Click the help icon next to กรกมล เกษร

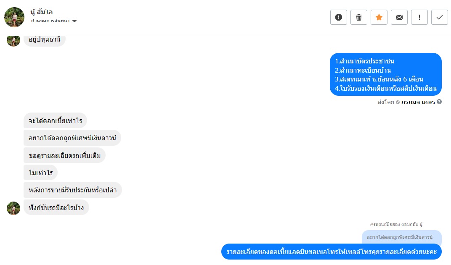tap(439, 102)
